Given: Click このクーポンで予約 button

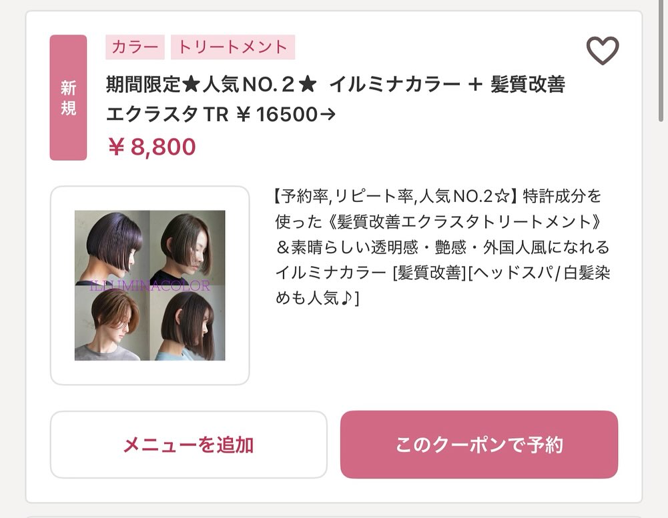Looking at the screenshot, I should point(479,445).
